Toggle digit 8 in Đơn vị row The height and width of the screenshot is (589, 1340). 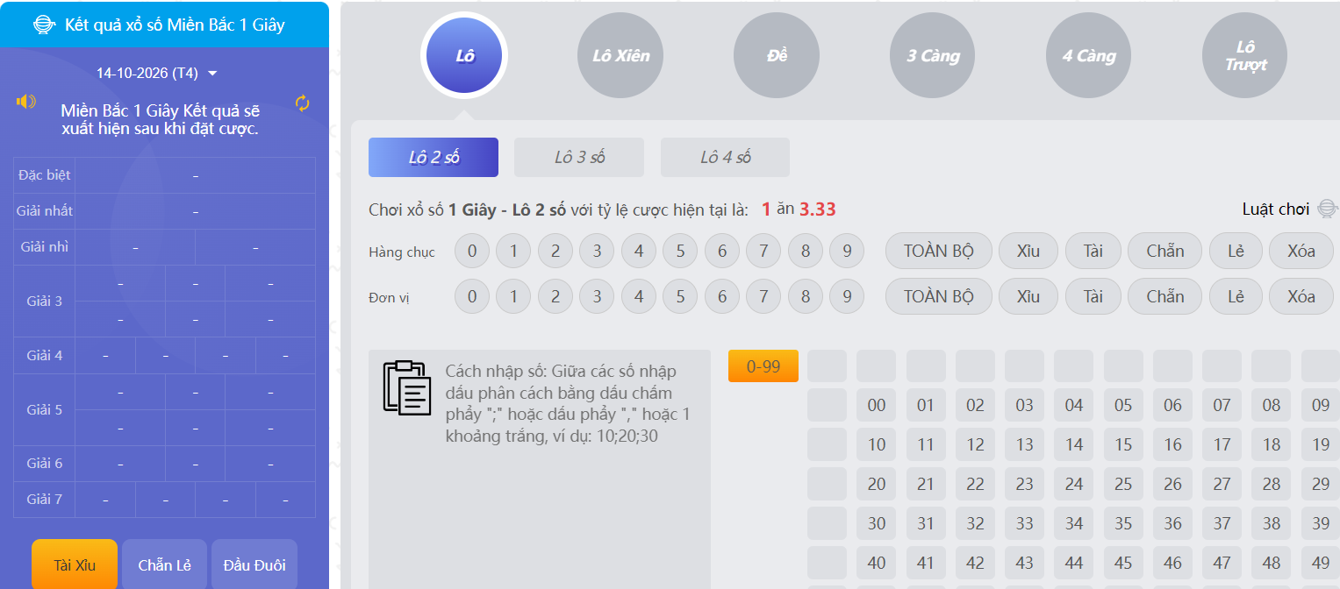point(806,296)
